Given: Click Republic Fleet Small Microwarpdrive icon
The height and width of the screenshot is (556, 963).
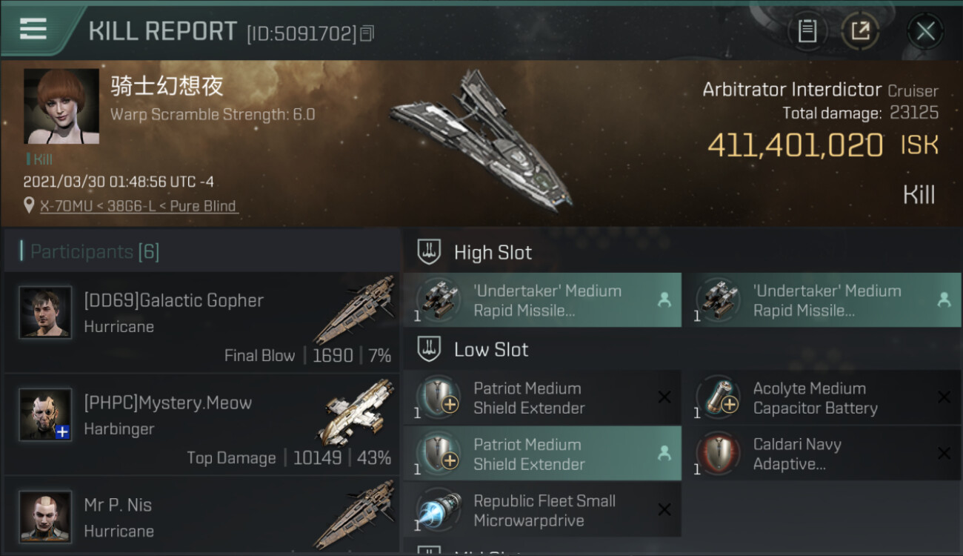Looking at the screenshot, I should [x=439, y=511].
